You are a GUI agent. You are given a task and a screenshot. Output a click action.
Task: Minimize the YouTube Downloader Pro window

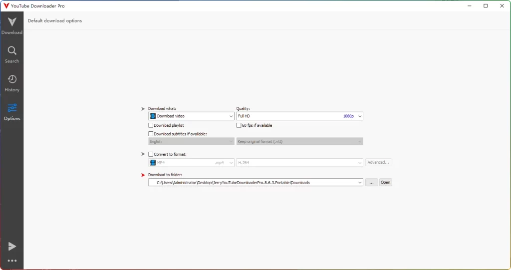coord(469,6)
